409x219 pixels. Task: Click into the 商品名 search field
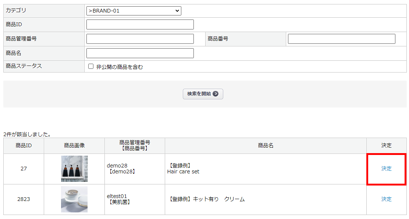coord(140,53)
